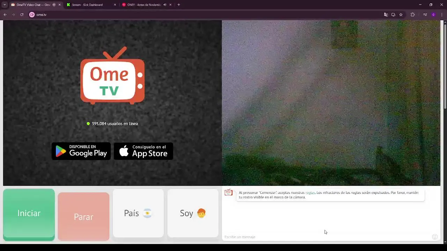The width and height of the screenshot is (447, 251).
Task: Go back to the previous page
Action: 5,15
